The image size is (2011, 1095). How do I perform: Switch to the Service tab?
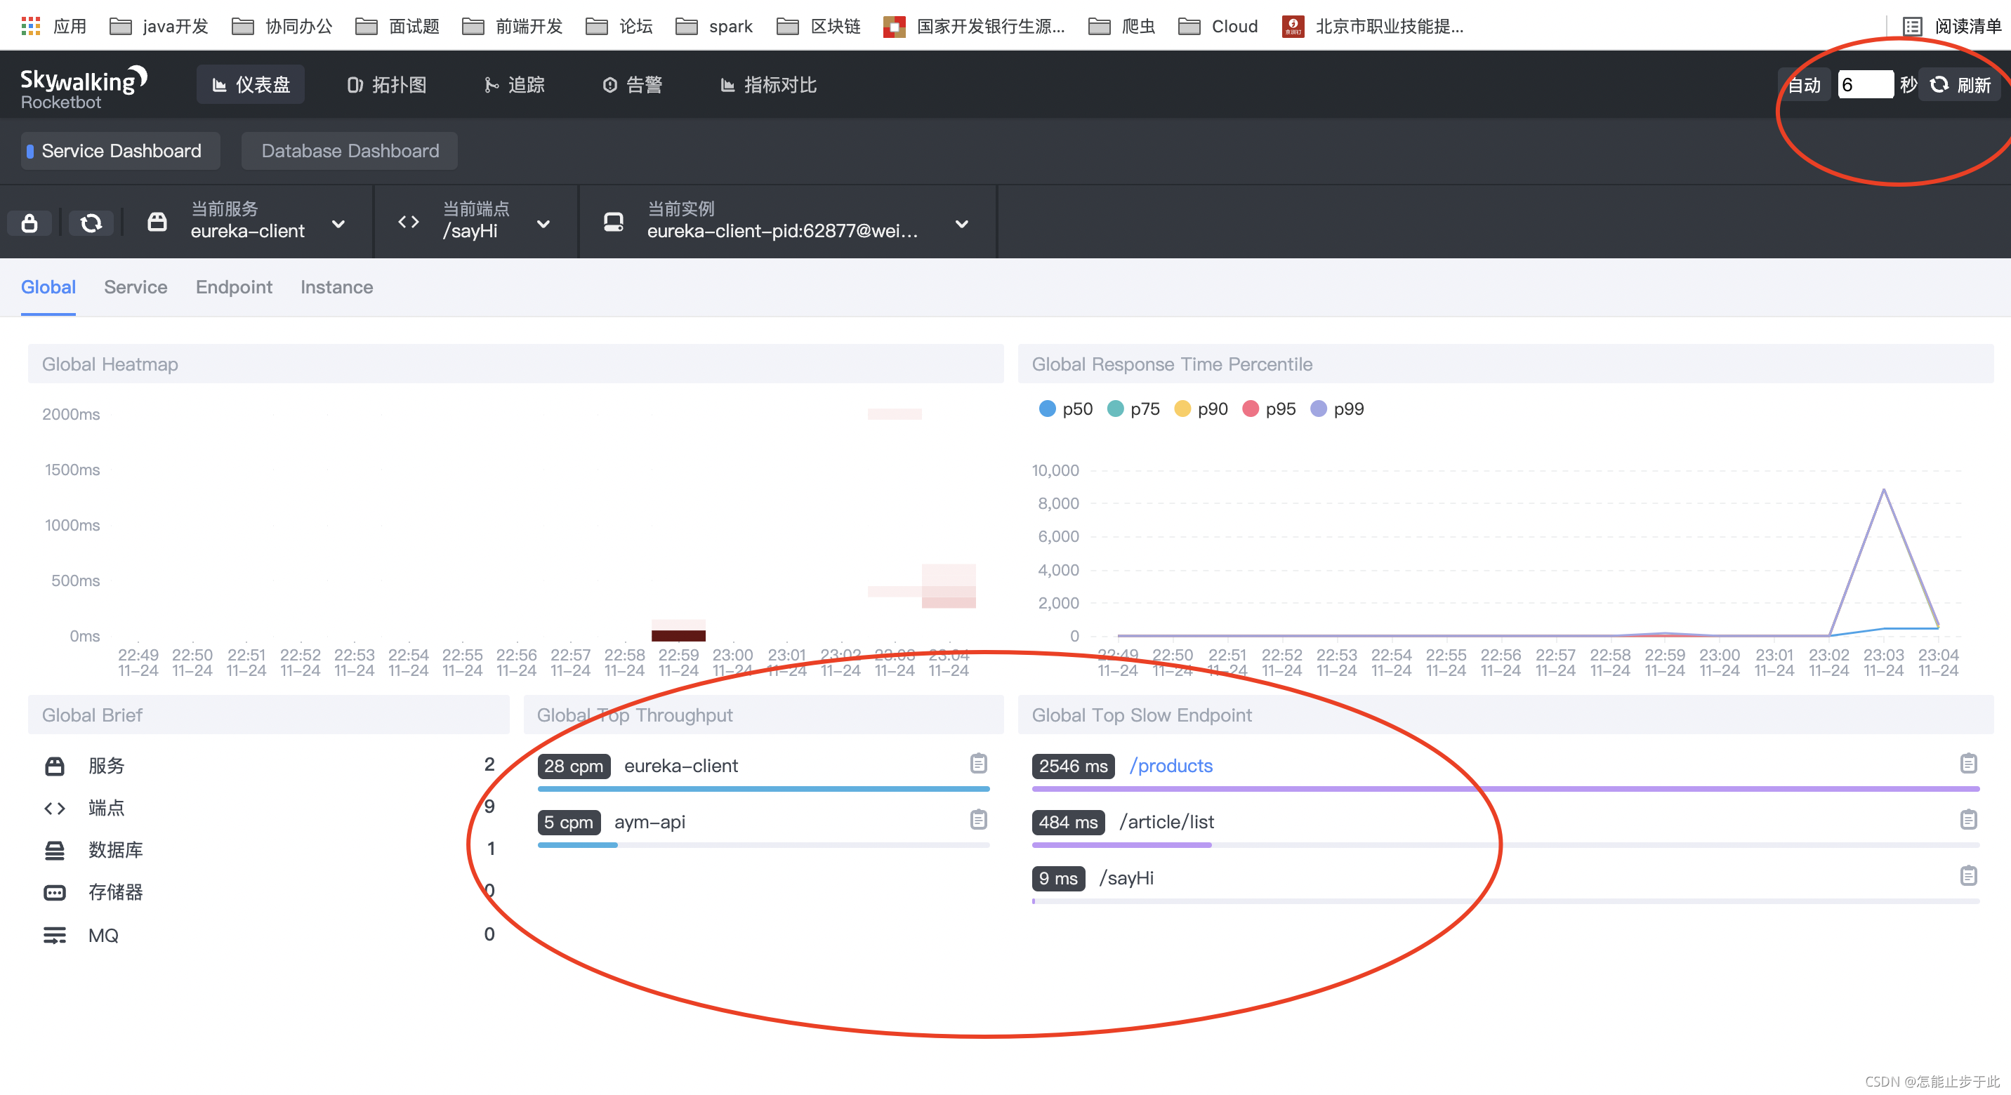coord(135,287)
